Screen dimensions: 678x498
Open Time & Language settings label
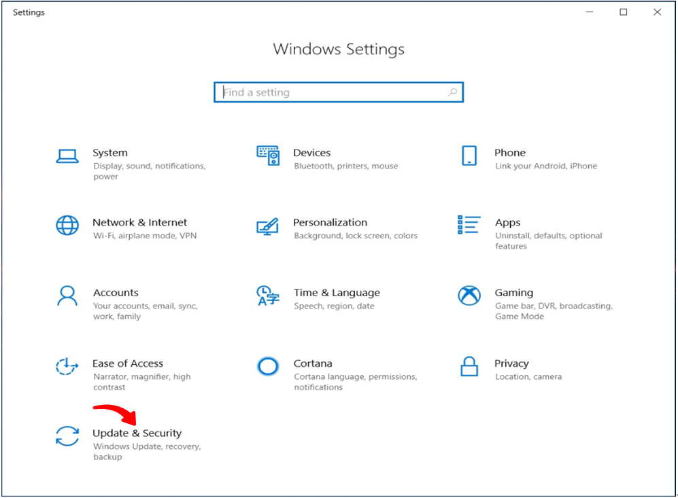click(x=337, y=293)
